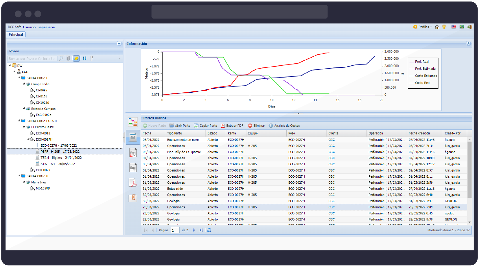Click the Análisis de Costos button
Viewport: 479px width, 267px height.
click(x=284, y=126)
